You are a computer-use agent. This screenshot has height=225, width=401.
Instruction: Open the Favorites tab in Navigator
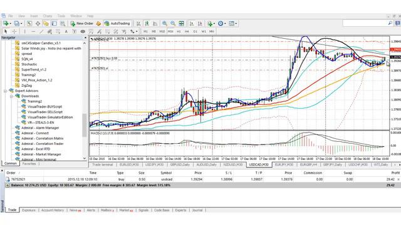click(x=29, y=164)
